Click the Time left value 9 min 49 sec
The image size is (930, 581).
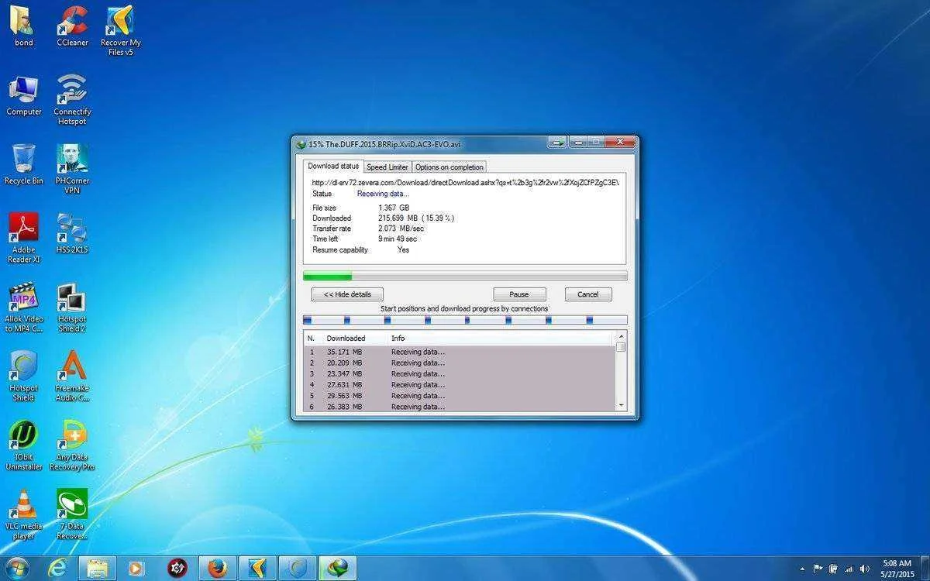point(398,239)
